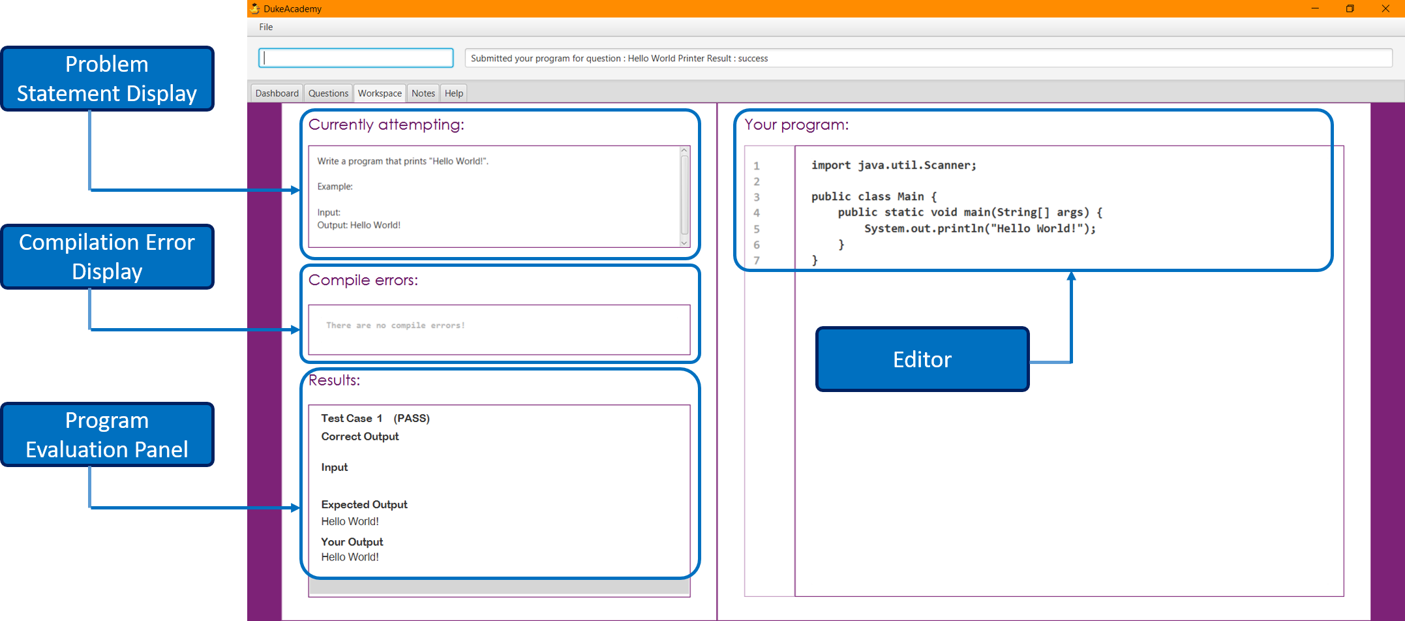This screenshot has width=1405, height=621.
Task: Restore down the DukeAcademy window
Action: click(x=1350, y=8)
